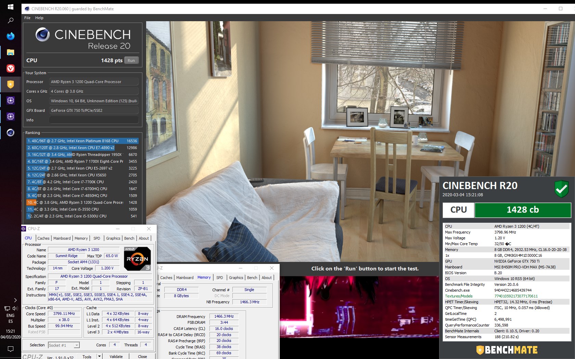
Task: Switch to Caches tab in front CPU-Z window
Action: click(43, 238)
